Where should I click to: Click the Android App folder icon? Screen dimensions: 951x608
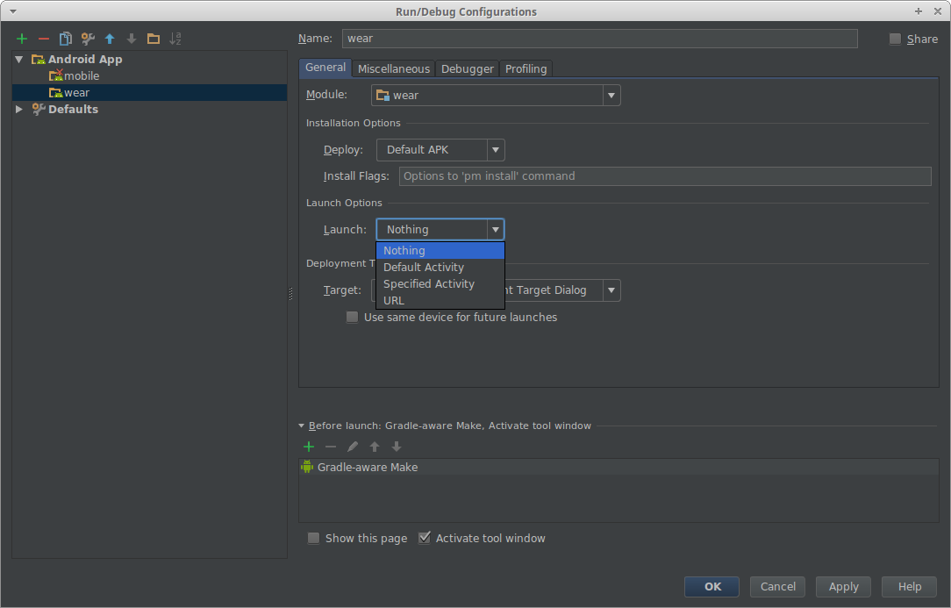click(39, 60)
